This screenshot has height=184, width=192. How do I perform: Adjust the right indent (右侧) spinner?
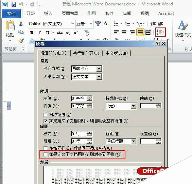[x=89, y=106]
